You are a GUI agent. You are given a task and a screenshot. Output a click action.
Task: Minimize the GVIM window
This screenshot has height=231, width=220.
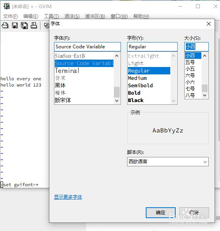coord(180,6)
